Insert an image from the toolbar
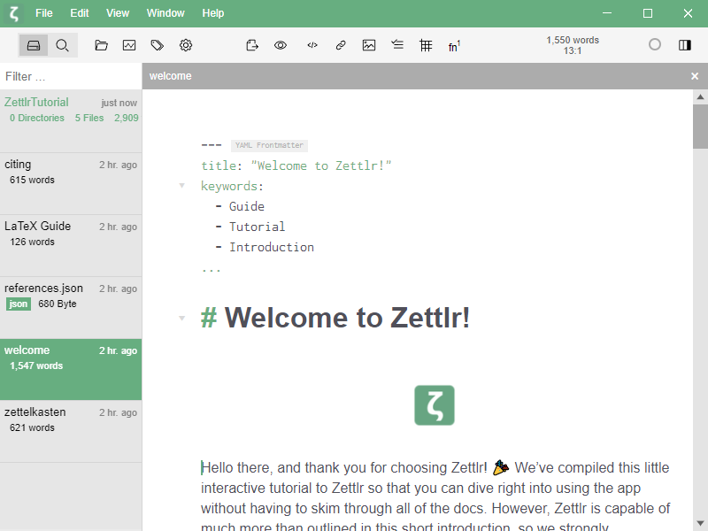Viewport: 708px width, 531px height. click(369, 45)
